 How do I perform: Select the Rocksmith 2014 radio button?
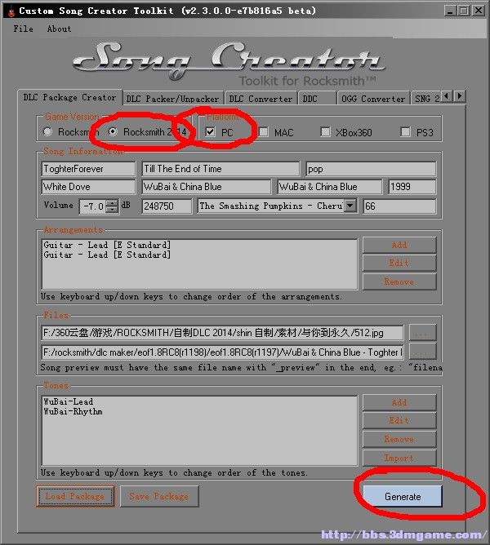pyautogui.click(x=113, y=131)
